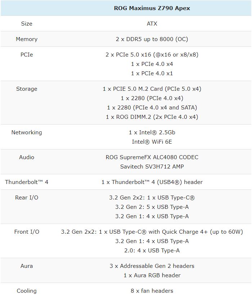Select the Aura row label
The height and width of the screenshot is (301, 252).
click(27, 266)
